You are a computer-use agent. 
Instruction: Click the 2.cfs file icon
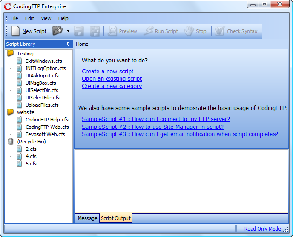[19, 149]
